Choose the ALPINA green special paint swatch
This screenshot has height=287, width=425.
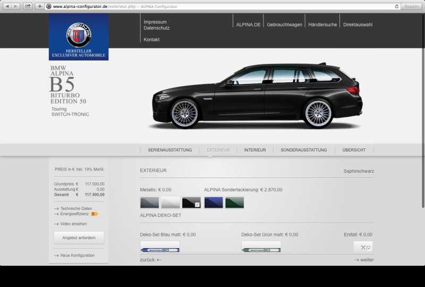[234, 202]
